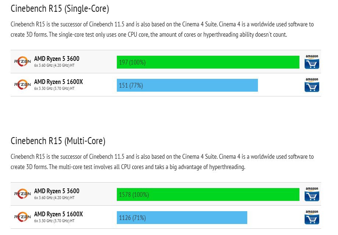The image size is (338, 235).
Task: Click 1600X spec text in Multi-Core section
Action: [54, 221]
